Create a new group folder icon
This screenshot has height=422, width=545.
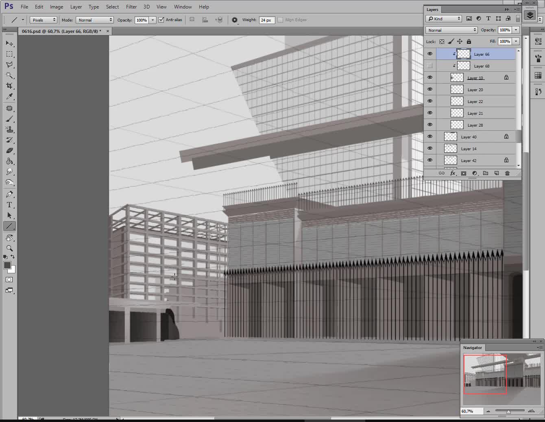[x=485, y=173]
